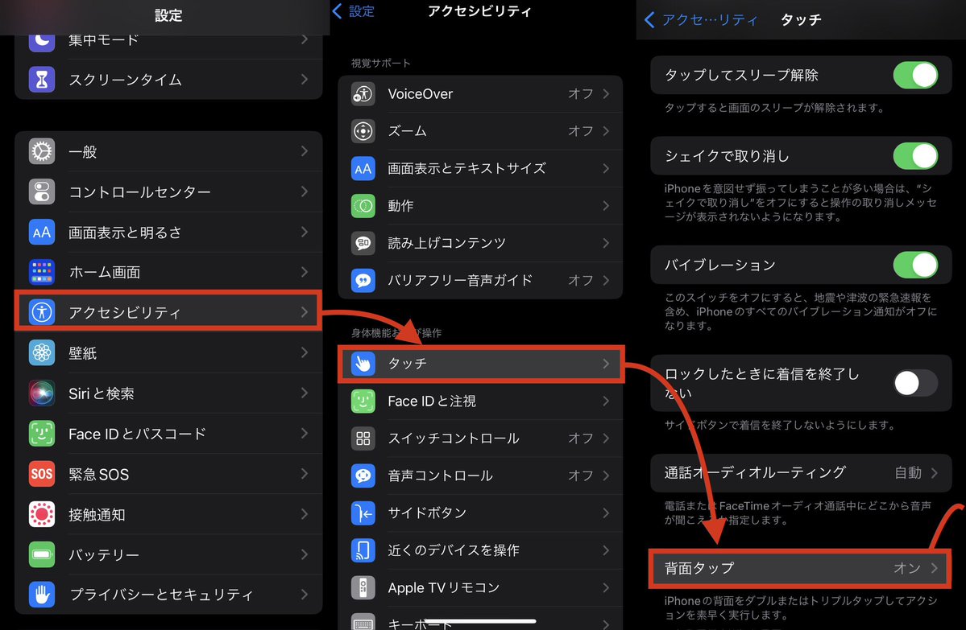Go back to アクセシビリティ from タッチ screen
Image resolution: width=966 pixels, height=630 pixels.
(x=699, y=20)
